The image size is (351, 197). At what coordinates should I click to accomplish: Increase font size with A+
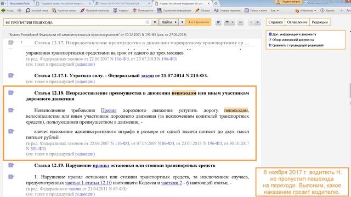[x=348, y=10]
